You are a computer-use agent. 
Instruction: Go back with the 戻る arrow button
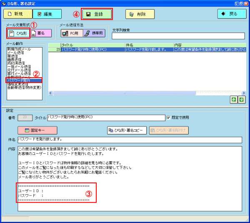232,14
